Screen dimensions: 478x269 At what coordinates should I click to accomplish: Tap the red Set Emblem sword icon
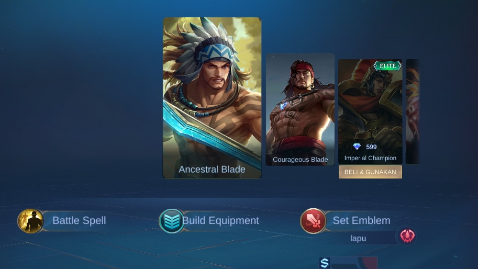[x=313, y=221]
